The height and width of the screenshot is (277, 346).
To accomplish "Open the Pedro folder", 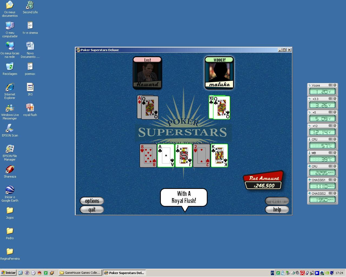I will (x=10, y=233).
